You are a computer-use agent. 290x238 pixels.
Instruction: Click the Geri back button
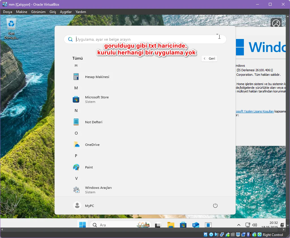pyautogui.click(x=209, y=59)
